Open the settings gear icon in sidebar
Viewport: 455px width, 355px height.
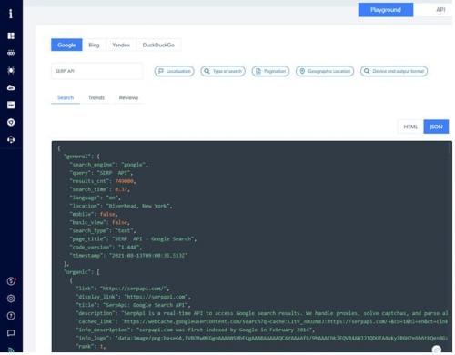pos(11,299)
